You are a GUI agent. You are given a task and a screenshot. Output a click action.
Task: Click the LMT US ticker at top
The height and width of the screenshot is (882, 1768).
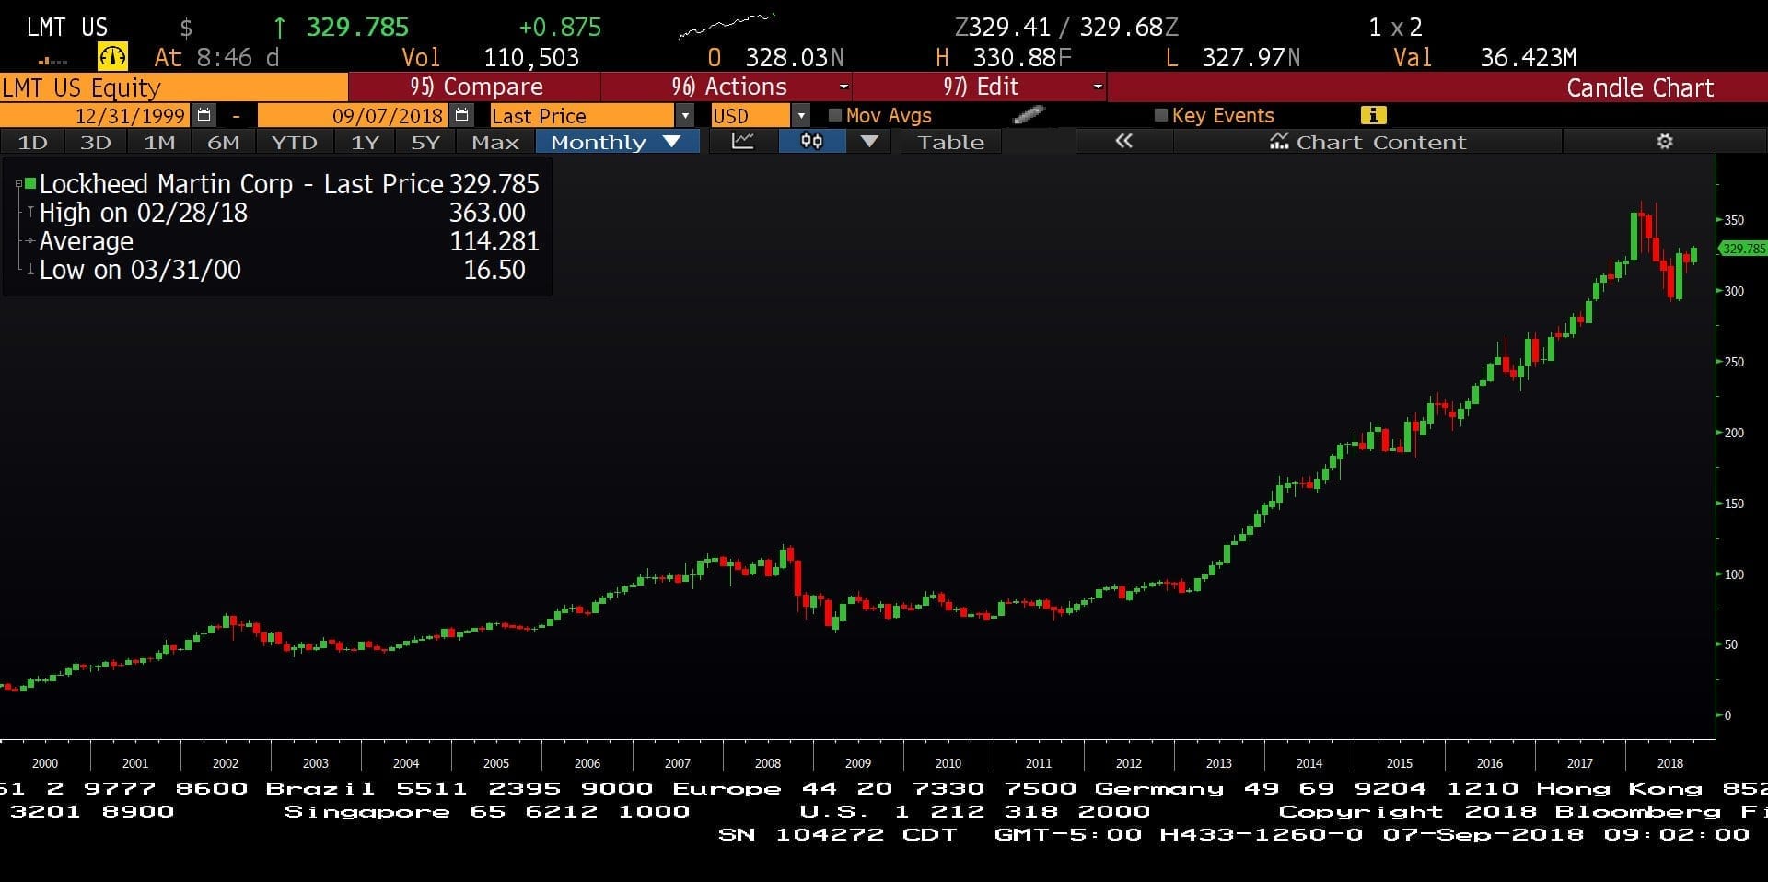[x=66, y=27]
